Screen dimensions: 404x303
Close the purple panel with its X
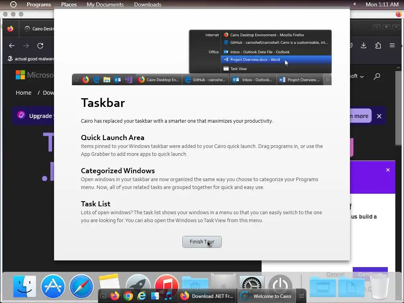tap(388, 170)
